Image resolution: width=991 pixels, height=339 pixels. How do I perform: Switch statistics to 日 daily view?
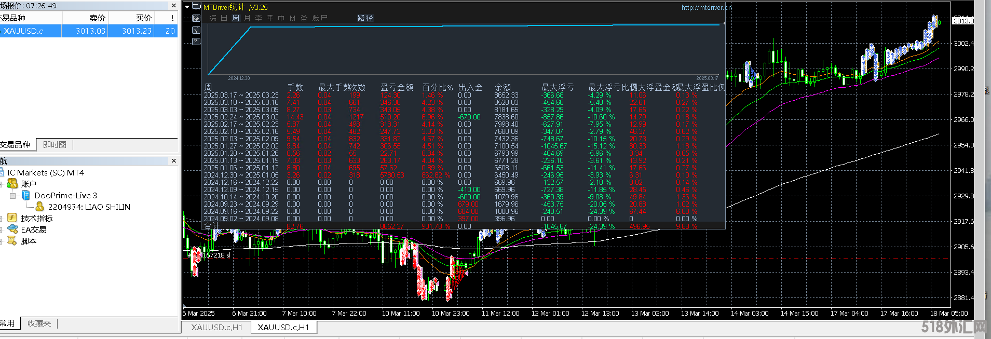pos(224,18)
